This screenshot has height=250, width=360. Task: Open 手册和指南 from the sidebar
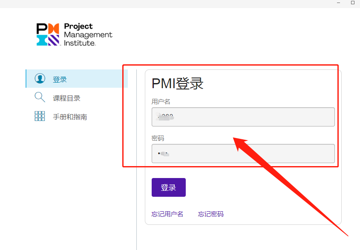[x=70, y=117]
